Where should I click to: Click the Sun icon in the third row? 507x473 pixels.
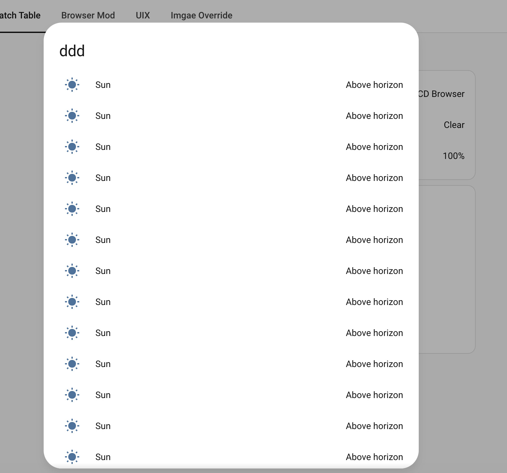click(x=72, y=147)
